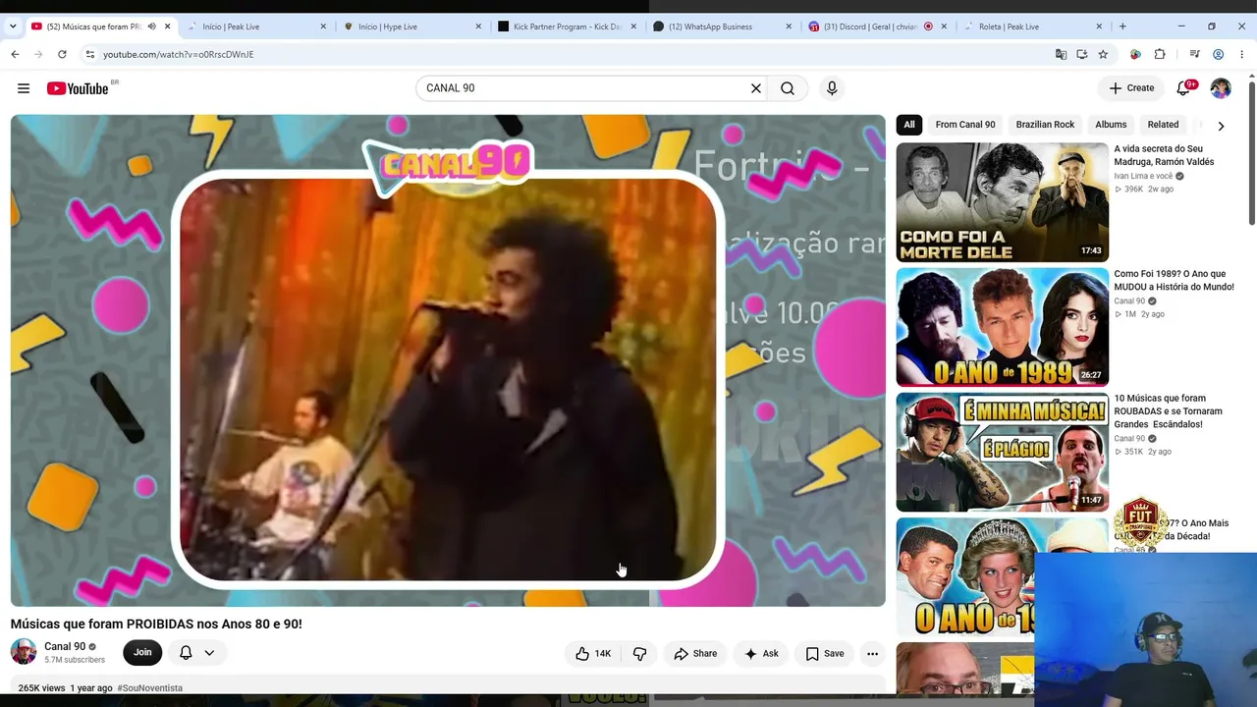Filter by Brazilian Rock chip
This screenshot has width=1257, height=707.
click(x=1045, y=125)
